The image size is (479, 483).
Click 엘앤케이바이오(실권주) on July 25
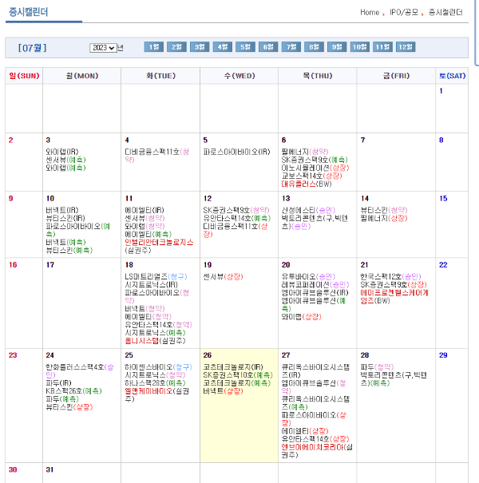click(x=156, y=394)
